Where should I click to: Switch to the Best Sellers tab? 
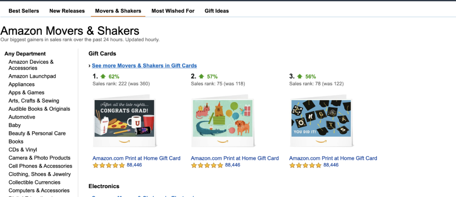(24, 11)
